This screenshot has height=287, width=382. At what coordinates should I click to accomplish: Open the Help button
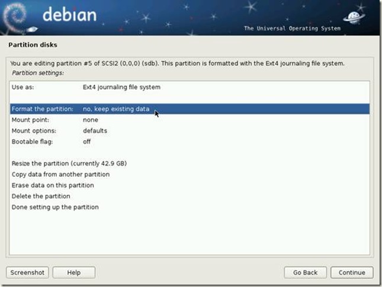[x=74, y=272]
